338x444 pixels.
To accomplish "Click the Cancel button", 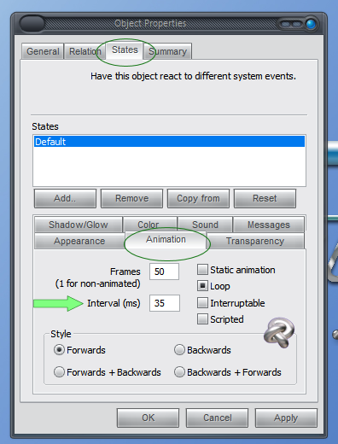I will (x=217, y=418).
